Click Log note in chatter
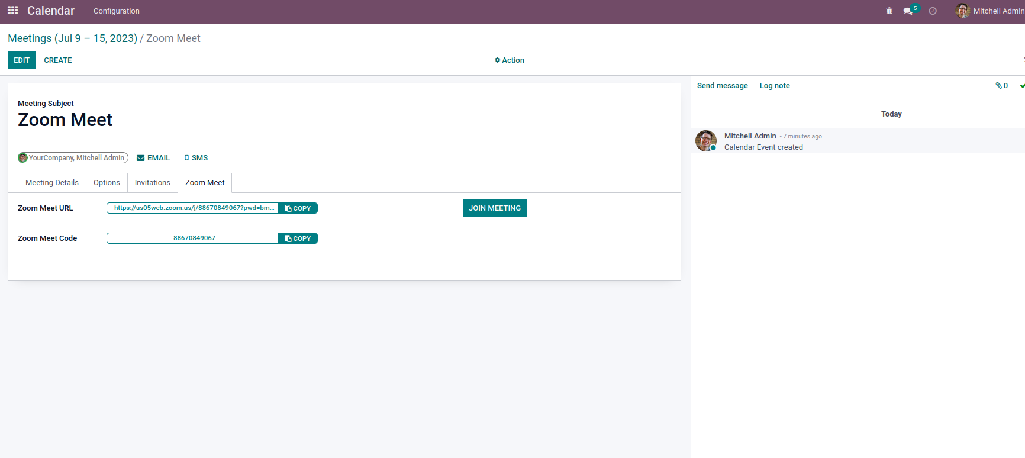 coord(775,86)
